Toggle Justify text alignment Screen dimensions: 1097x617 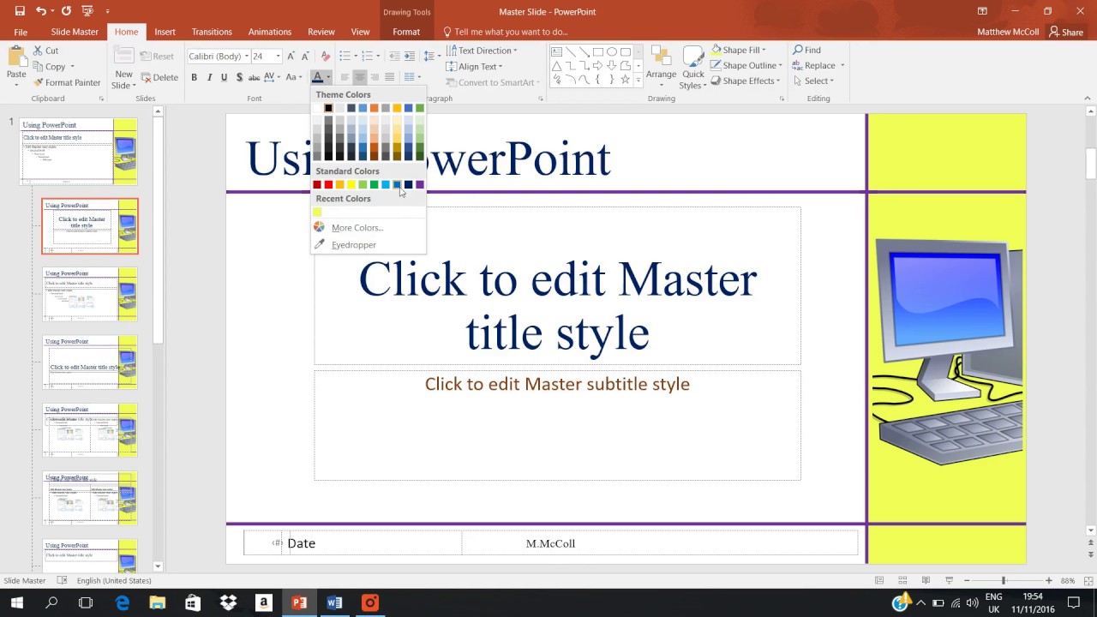(x=390, y=77)
